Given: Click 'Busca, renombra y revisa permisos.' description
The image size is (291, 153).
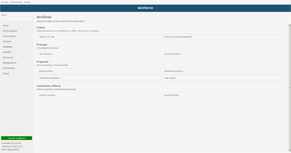Looking at the screenshot, I should pyautogui.click(x=53, y=65).
